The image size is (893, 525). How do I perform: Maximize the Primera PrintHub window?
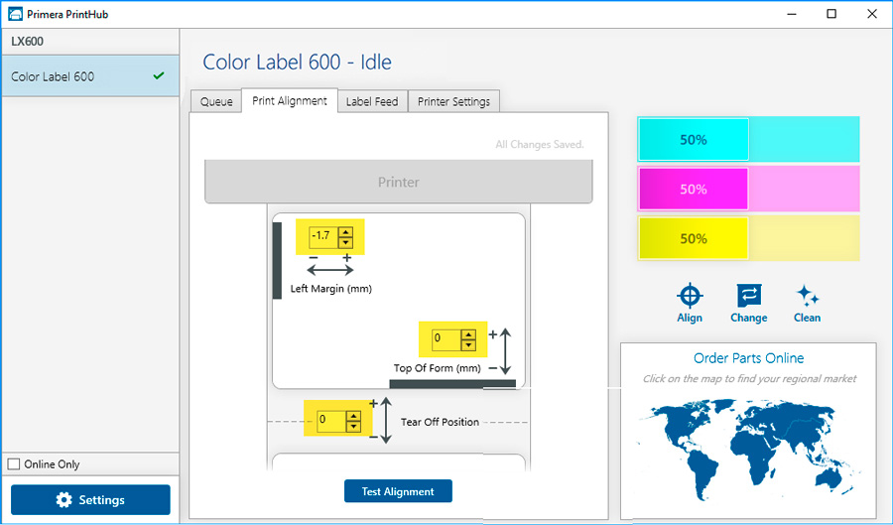(x=831, y=14)
